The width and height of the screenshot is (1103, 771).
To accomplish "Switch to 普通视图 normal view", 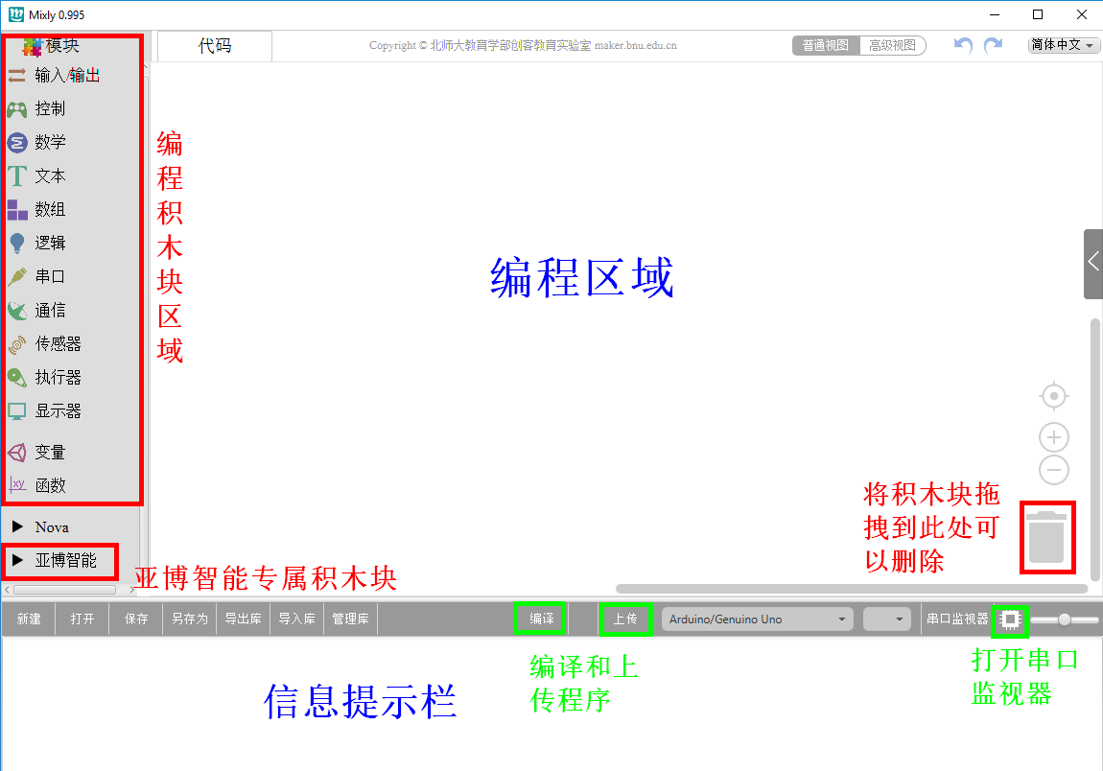I will point(826,45).
